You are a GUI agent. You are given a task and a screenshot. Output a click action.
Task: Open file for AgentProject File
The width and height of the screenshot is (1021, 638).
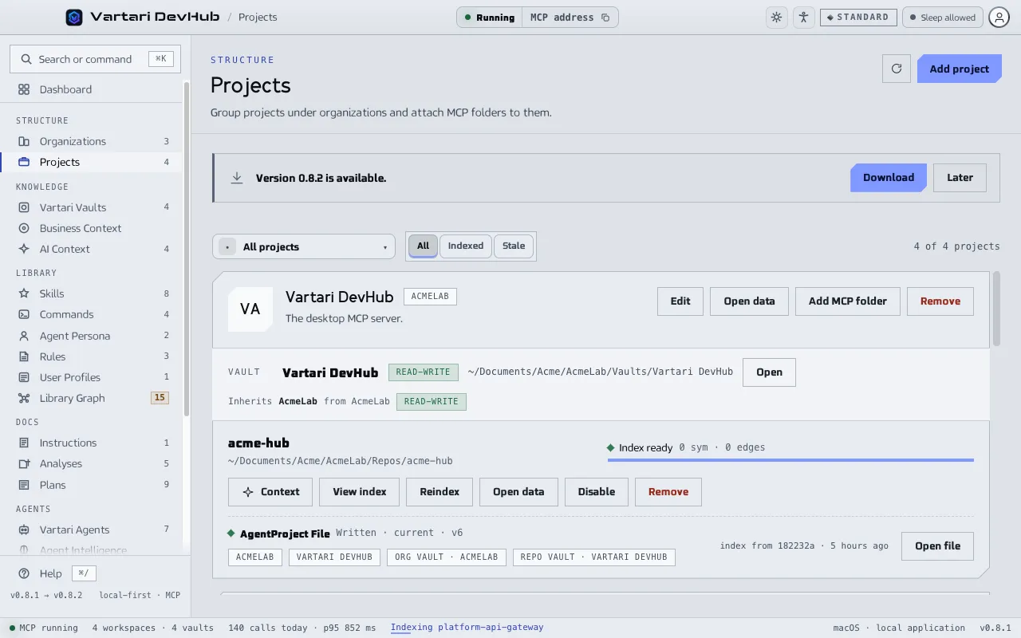[x=937, y=546]
